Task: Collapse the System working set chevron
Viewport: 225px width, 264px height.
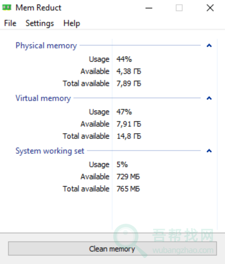Action: pyautogui.click(x=209, y=151)
